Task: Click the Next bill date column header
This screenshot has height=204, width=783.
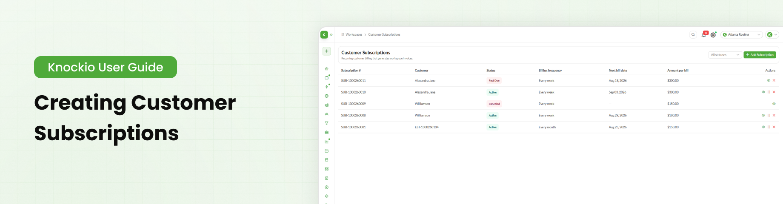Action: coord(618,71)
